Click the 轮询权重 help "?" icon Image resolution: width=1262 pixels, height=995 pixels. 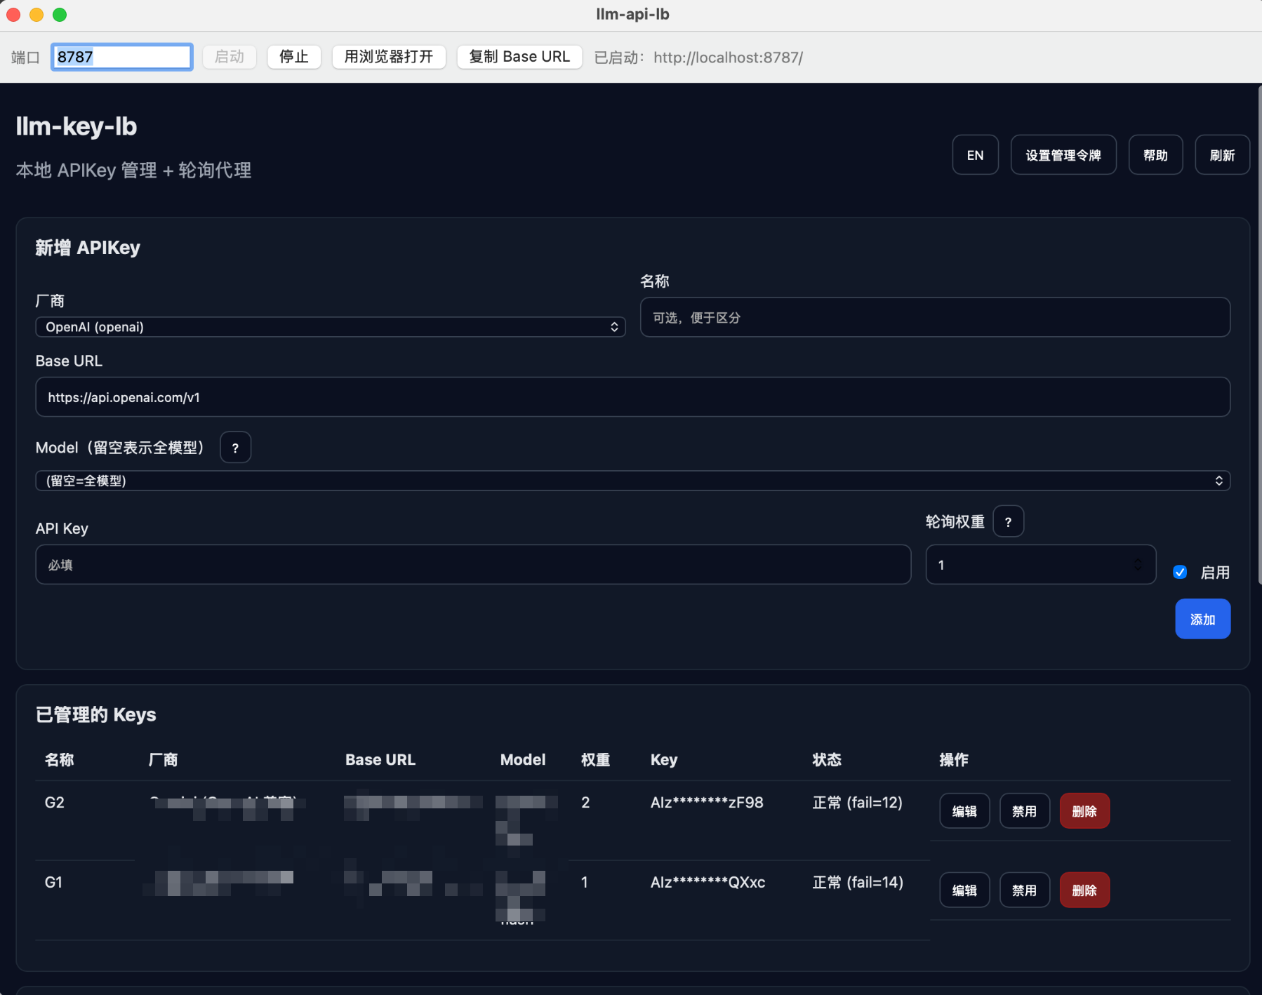tap(1009, 521)
